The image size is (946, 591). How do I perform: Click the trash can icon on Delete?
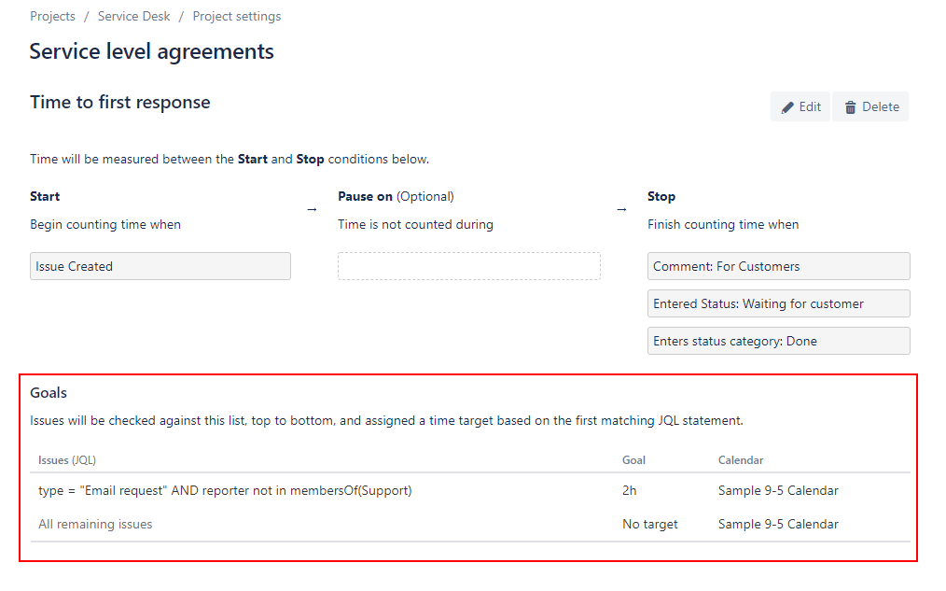(850, 107)
